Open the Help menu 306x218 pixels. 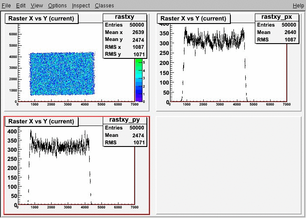click(298, 6)
